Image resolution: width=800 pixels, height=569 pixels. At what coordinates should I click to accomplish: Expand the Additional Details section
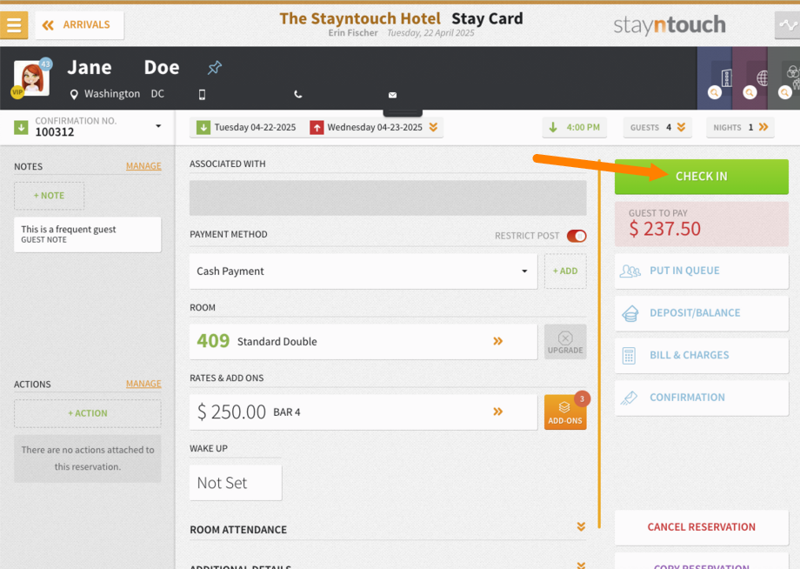(x=388, y=566)
